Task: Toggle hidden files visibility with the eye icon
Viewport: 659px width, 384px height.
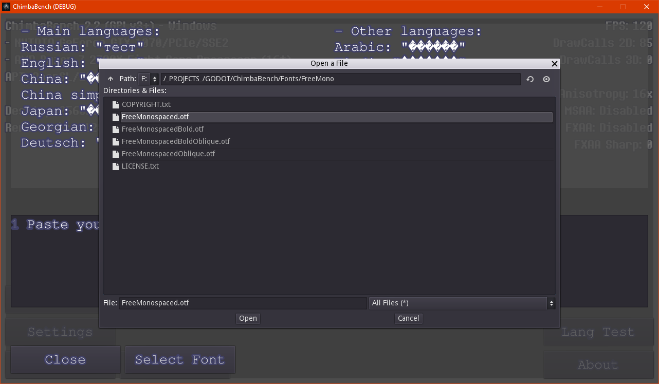Action: (546, 79)
